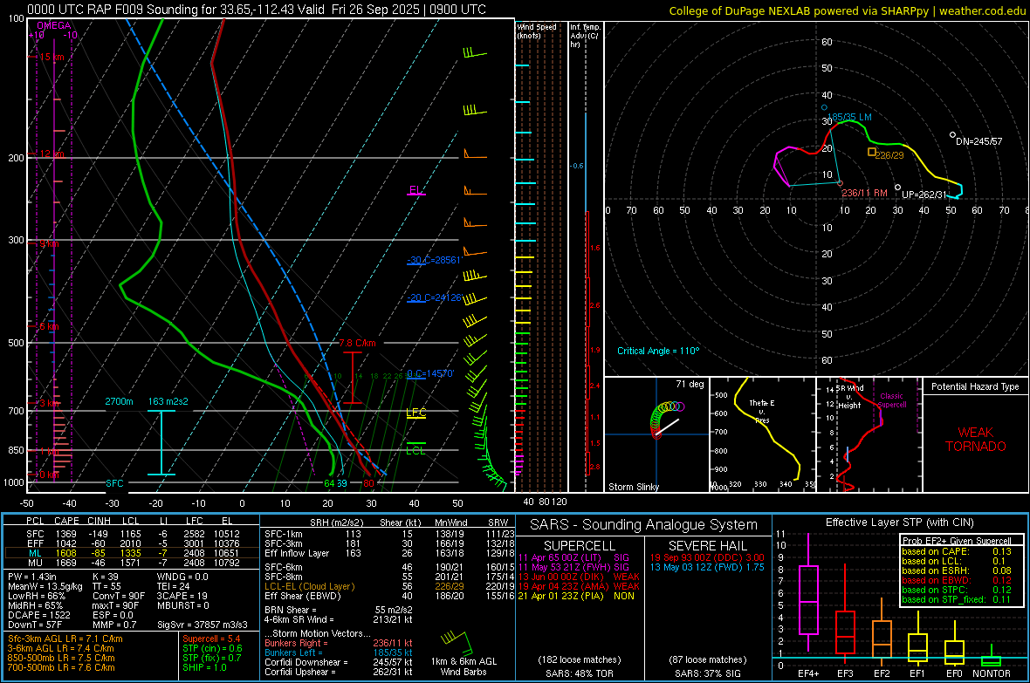Click the weather.cod.edu credit text
This screenshot has height=683, width=1030.
point(982,11)
